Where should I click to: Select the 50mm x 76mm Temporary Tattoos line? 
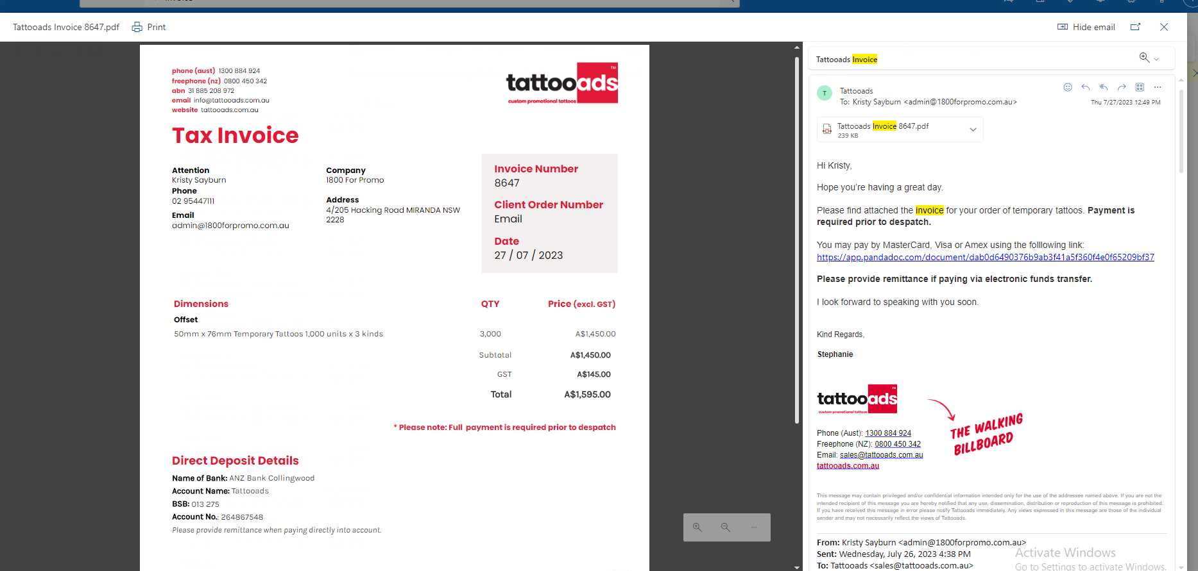pos(278,334)
